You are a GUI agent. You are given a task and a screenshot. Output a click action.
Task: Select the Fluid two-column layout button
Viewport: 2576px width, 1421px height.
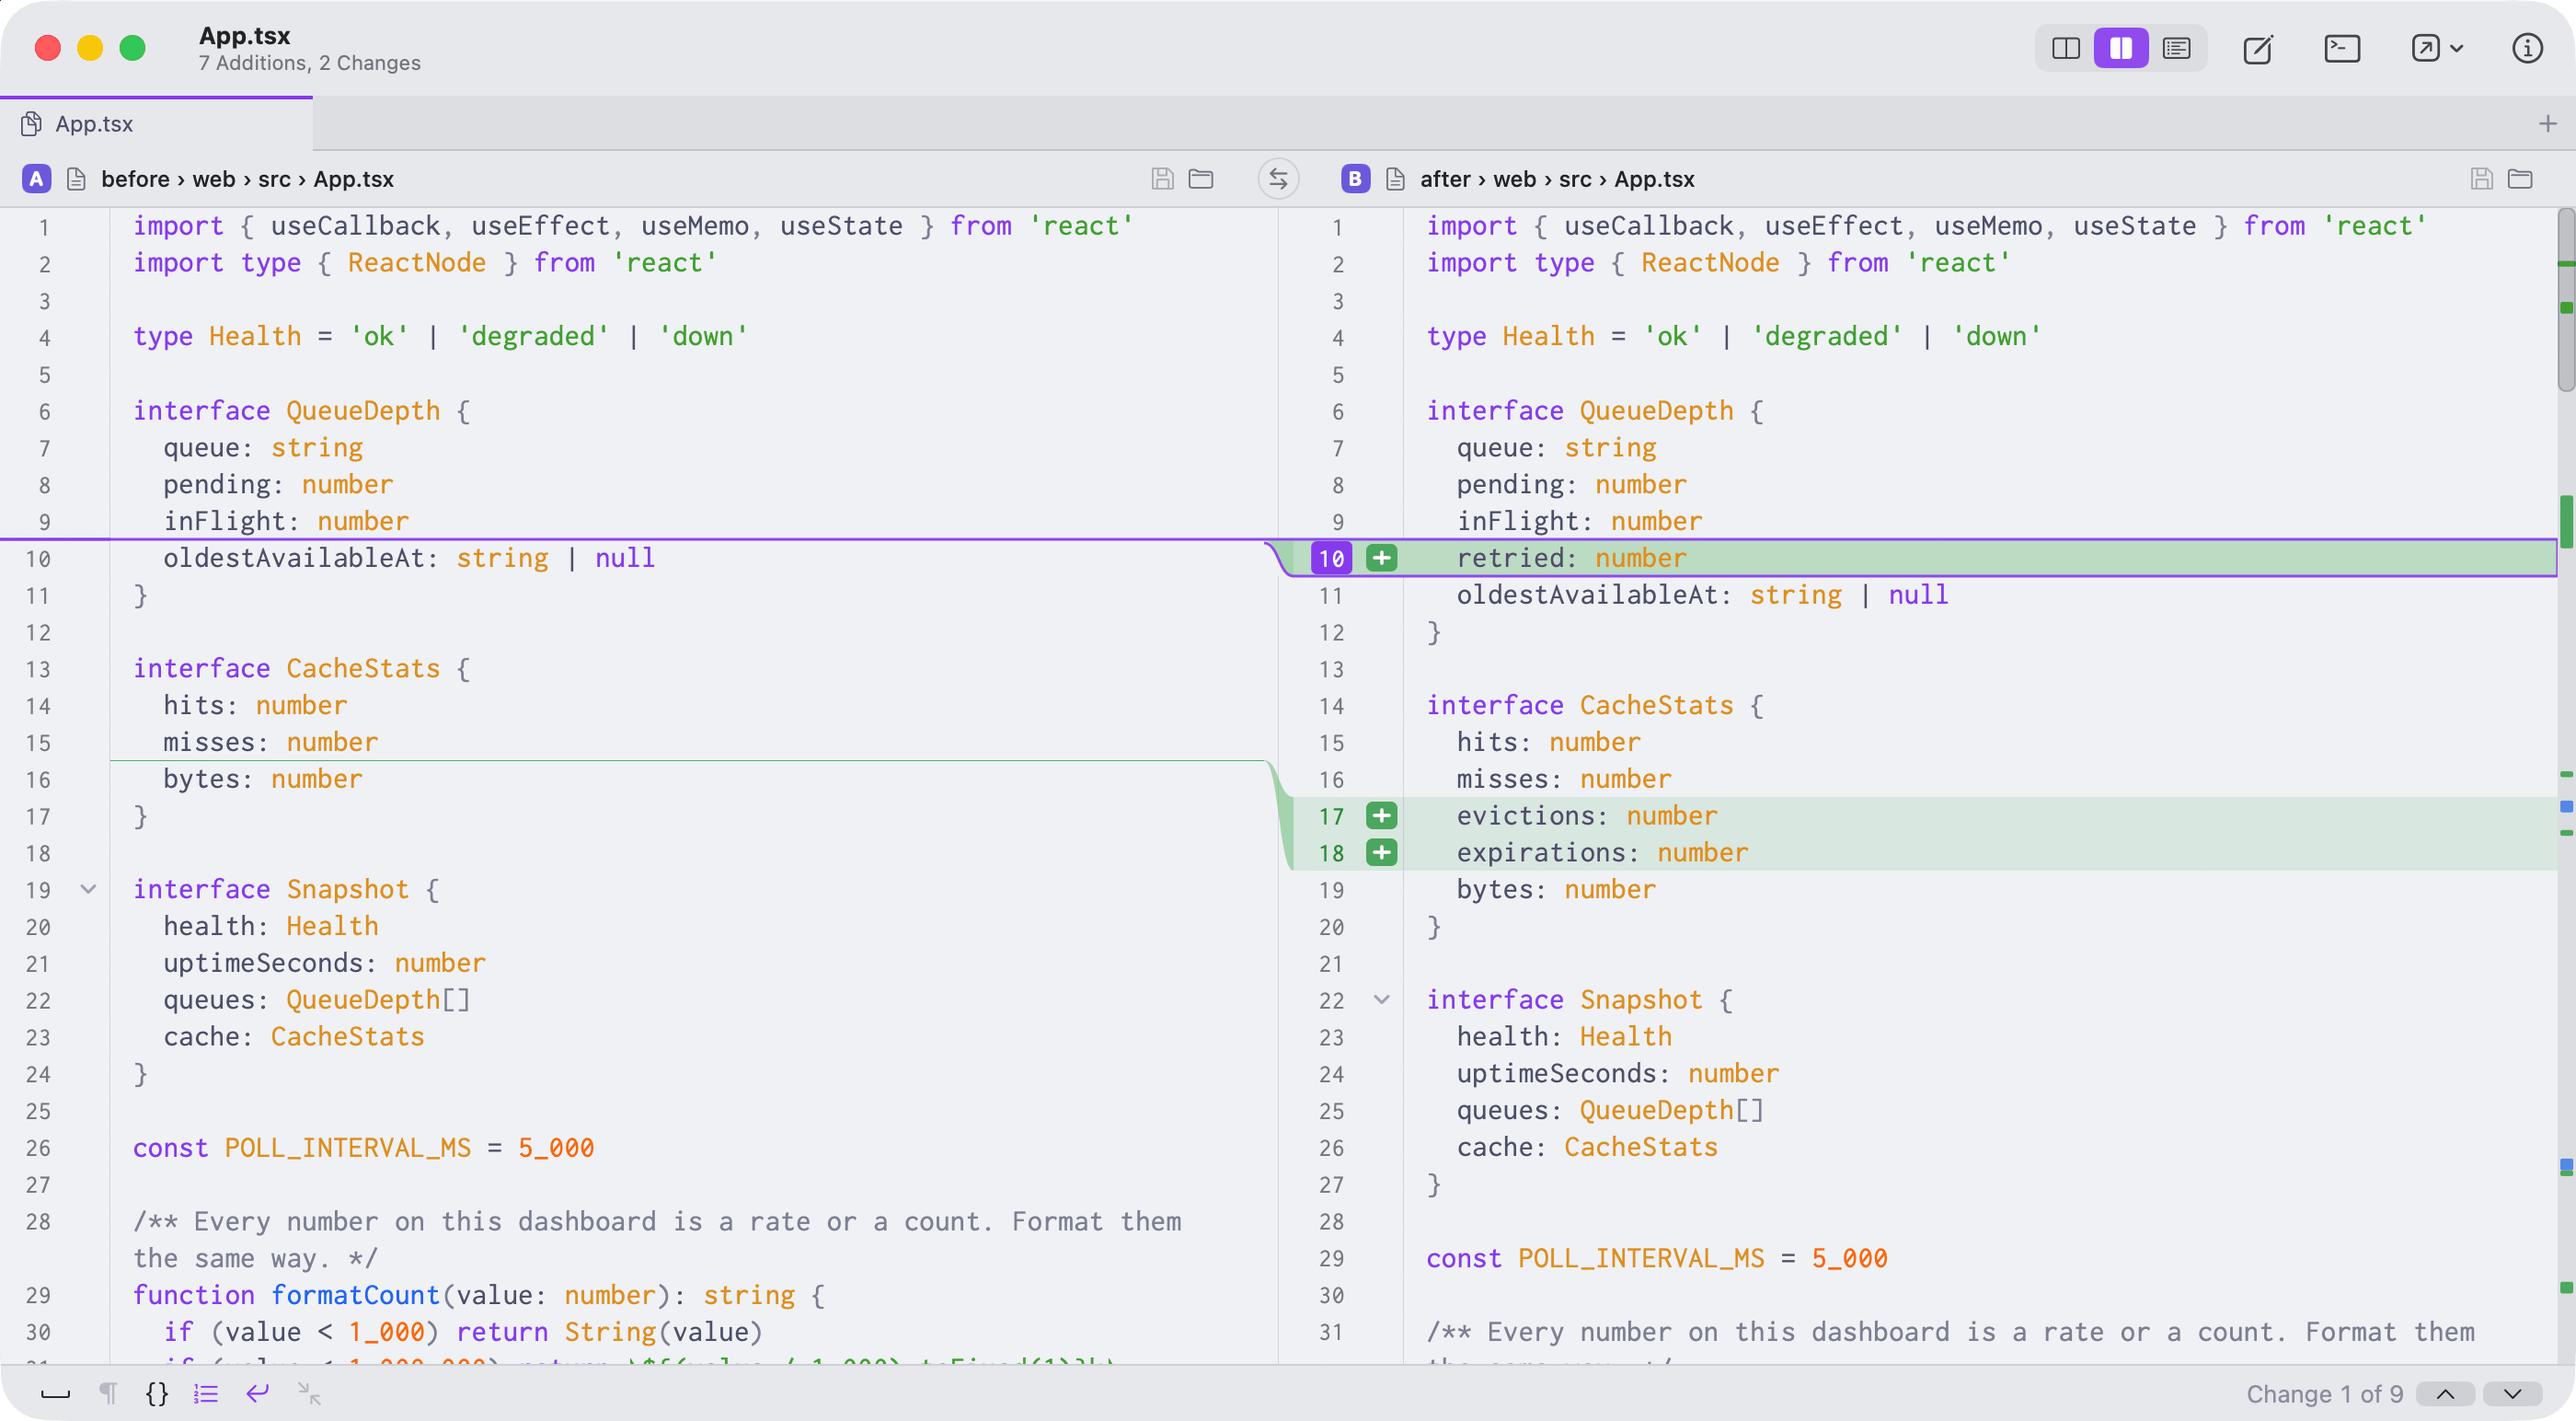(2121, 48)
